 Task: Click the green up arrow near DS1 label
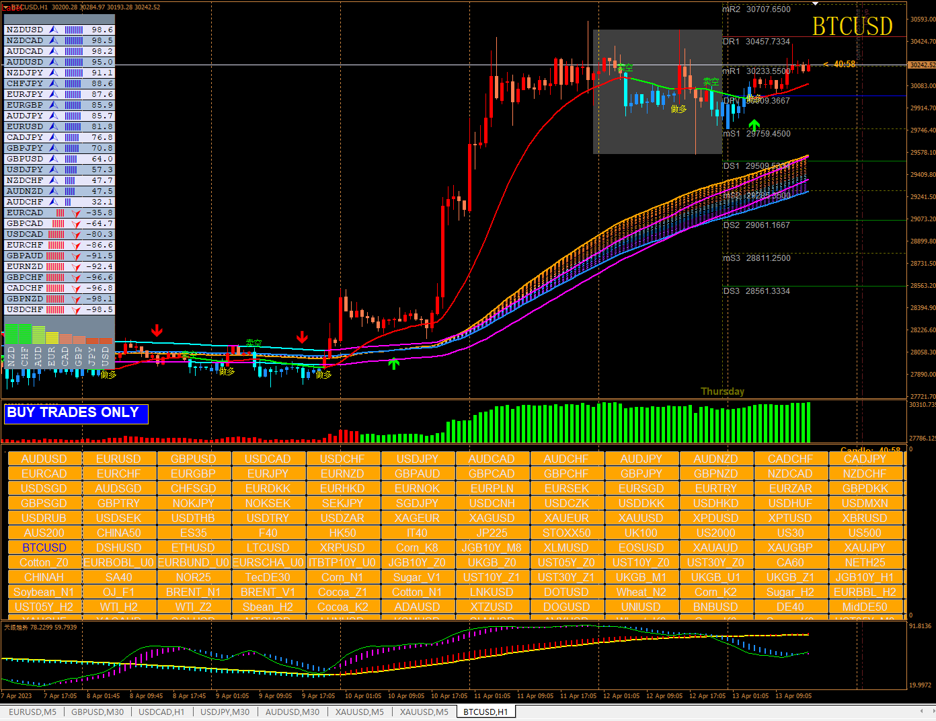[754, 125]
